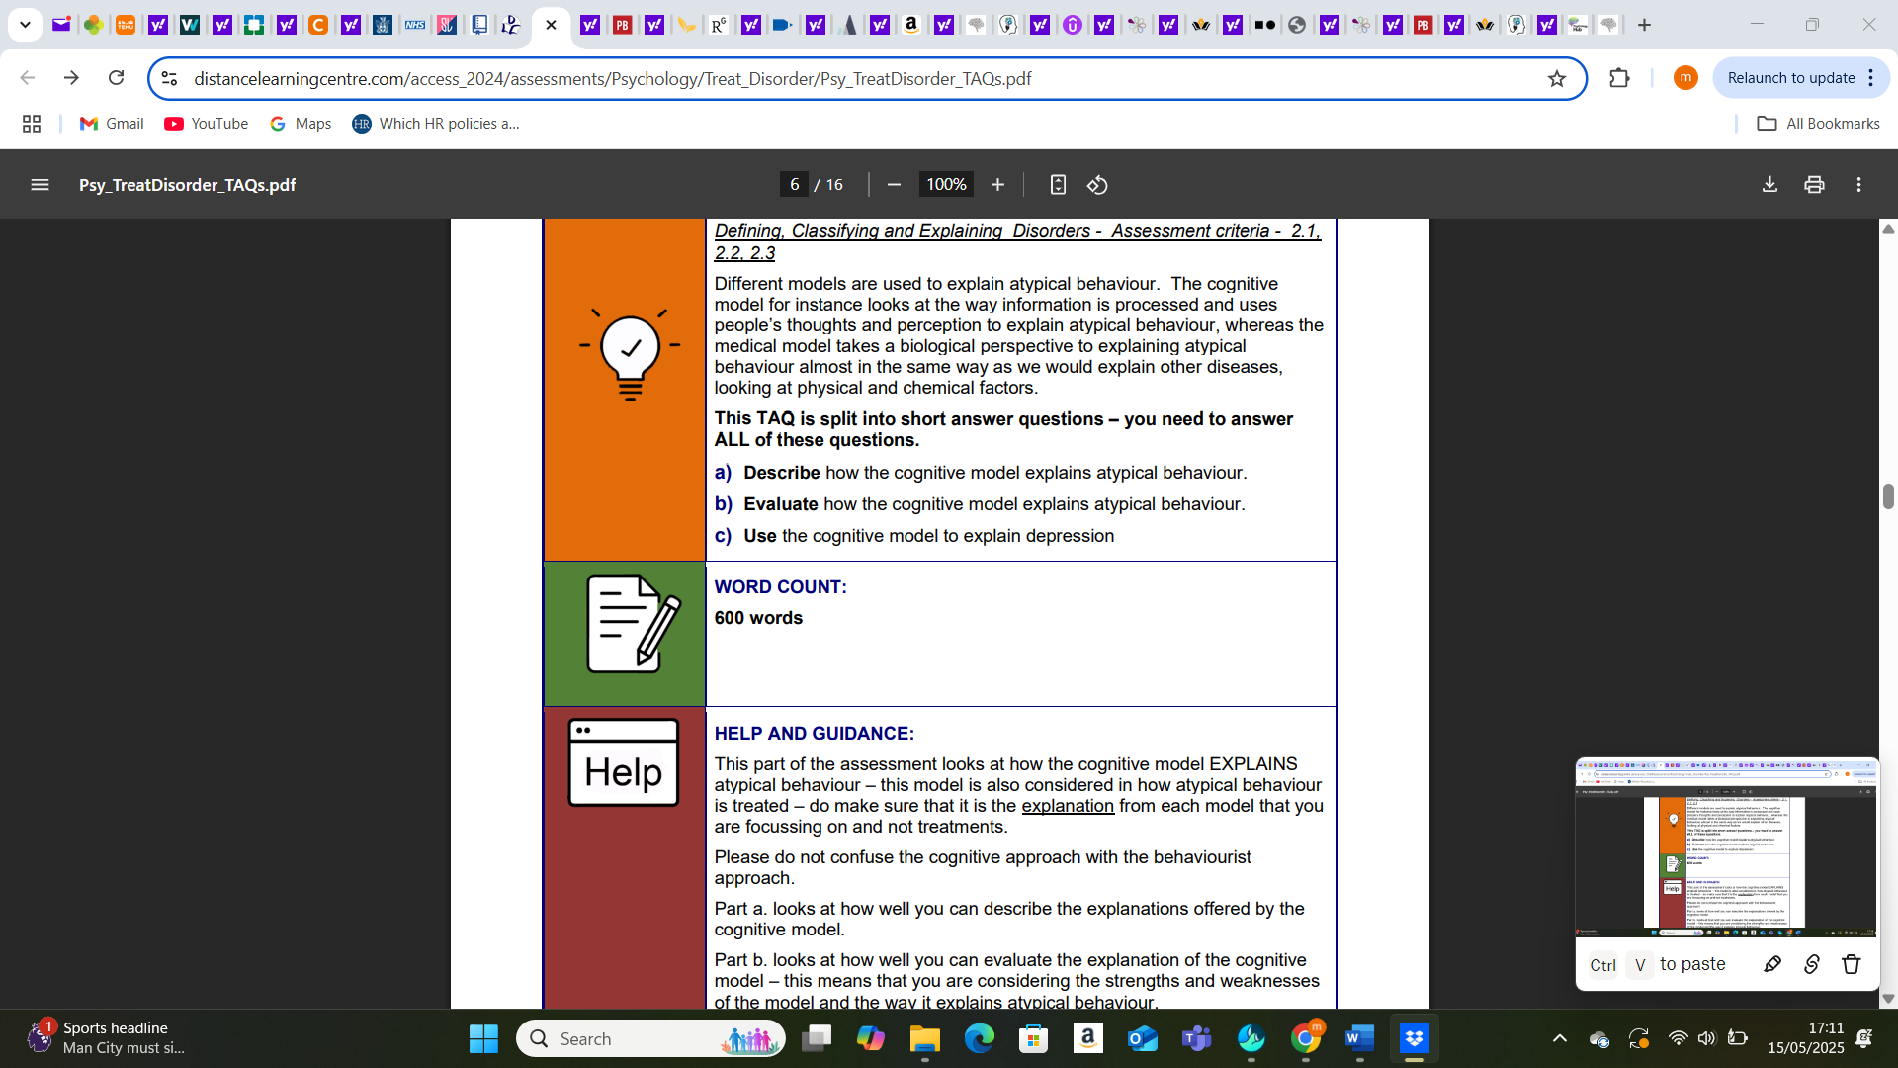This screenshot has width=1898, height=1068.
Task: Mute the system volume
Action: point(1708,1038)
